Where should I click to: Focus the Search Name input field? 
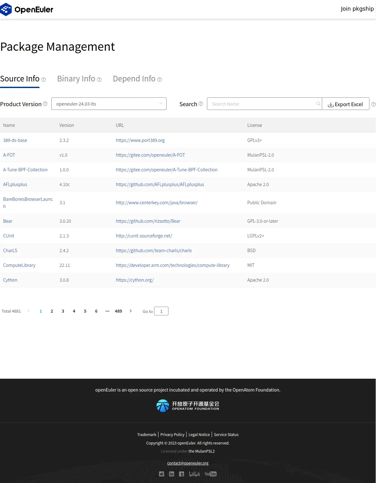pos(264,104)
